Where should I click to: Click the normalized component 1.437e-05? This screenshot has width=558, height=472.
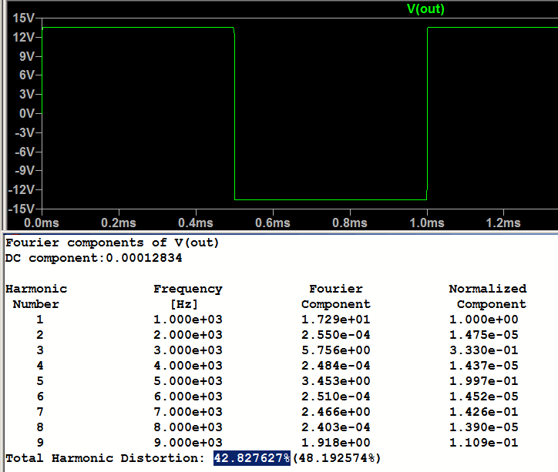click(484, 366)
